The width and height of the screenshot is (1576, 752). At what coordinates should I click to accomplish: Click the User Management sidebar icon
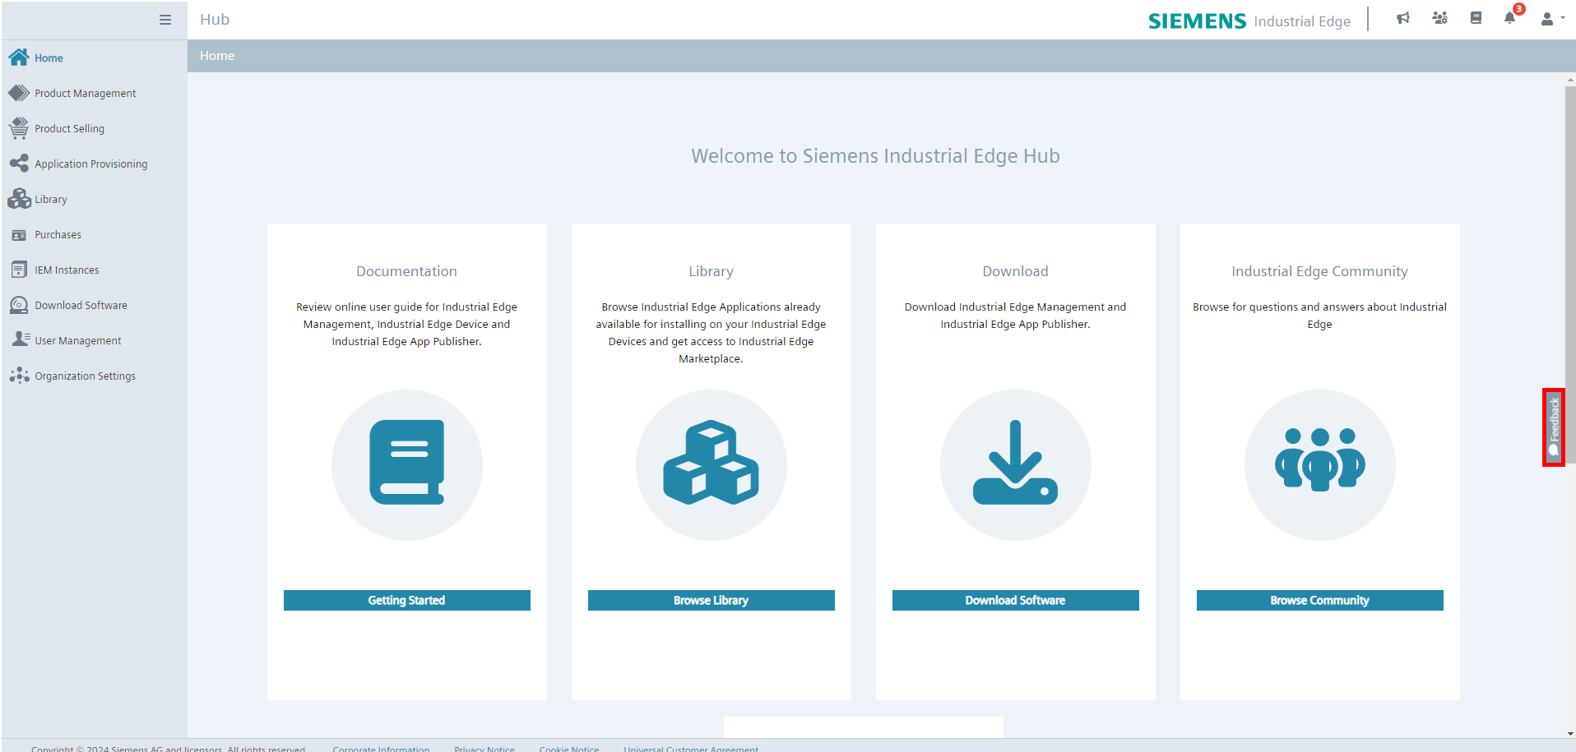tap(20, 339)
